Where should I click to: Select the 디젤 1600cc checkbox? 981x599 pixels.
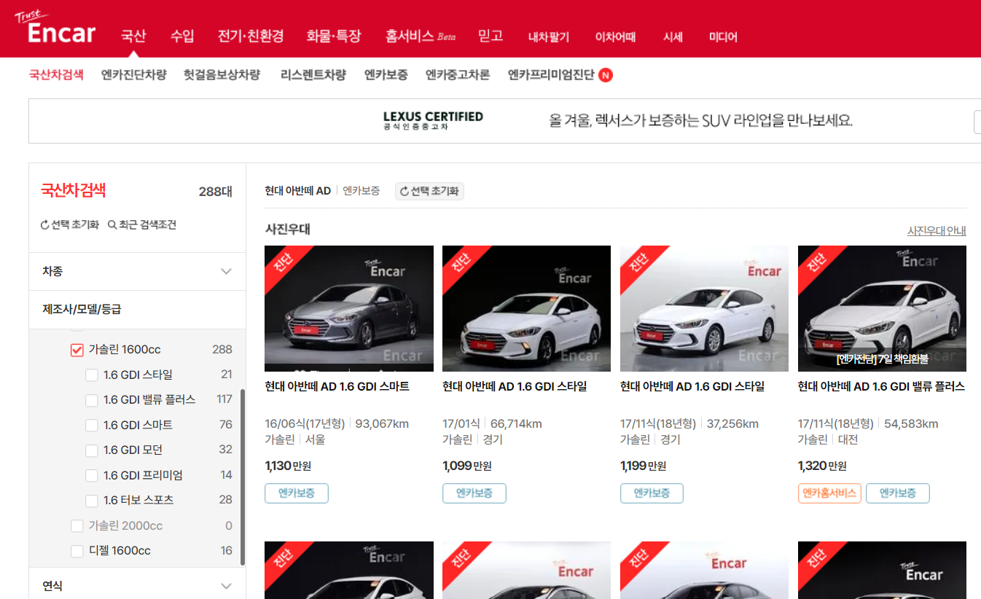77,551
